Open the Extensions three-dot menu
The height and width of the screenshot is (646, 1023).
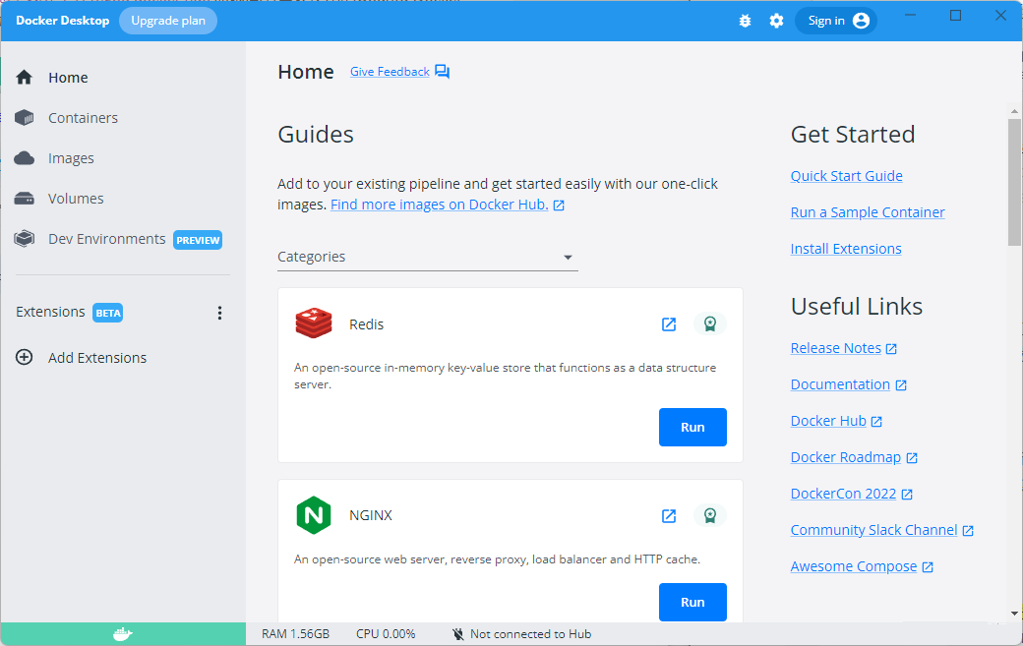tap(220, 313)
